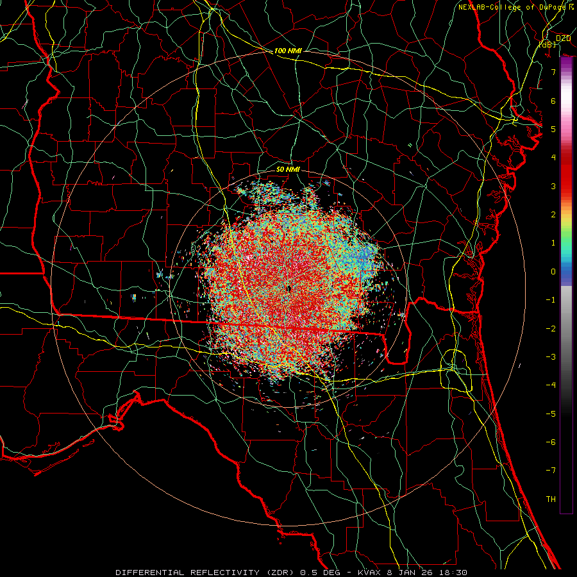
Task: Click the [dB] unit label
Action: [x=547, y=45]
